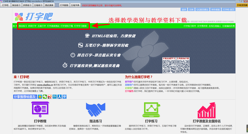Select 首页 in the green nav bar
Viewport: 248px width, 134px height.
click(x=15, y=26)
